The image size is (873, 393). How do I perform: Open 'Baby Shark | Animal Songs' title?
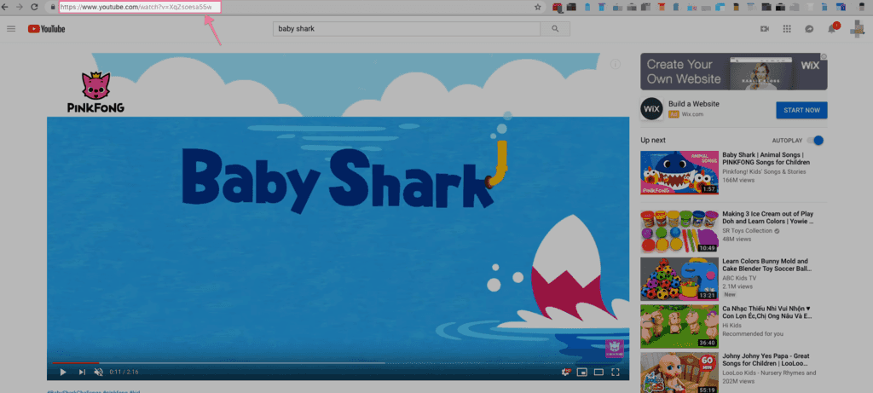[766, 159]
